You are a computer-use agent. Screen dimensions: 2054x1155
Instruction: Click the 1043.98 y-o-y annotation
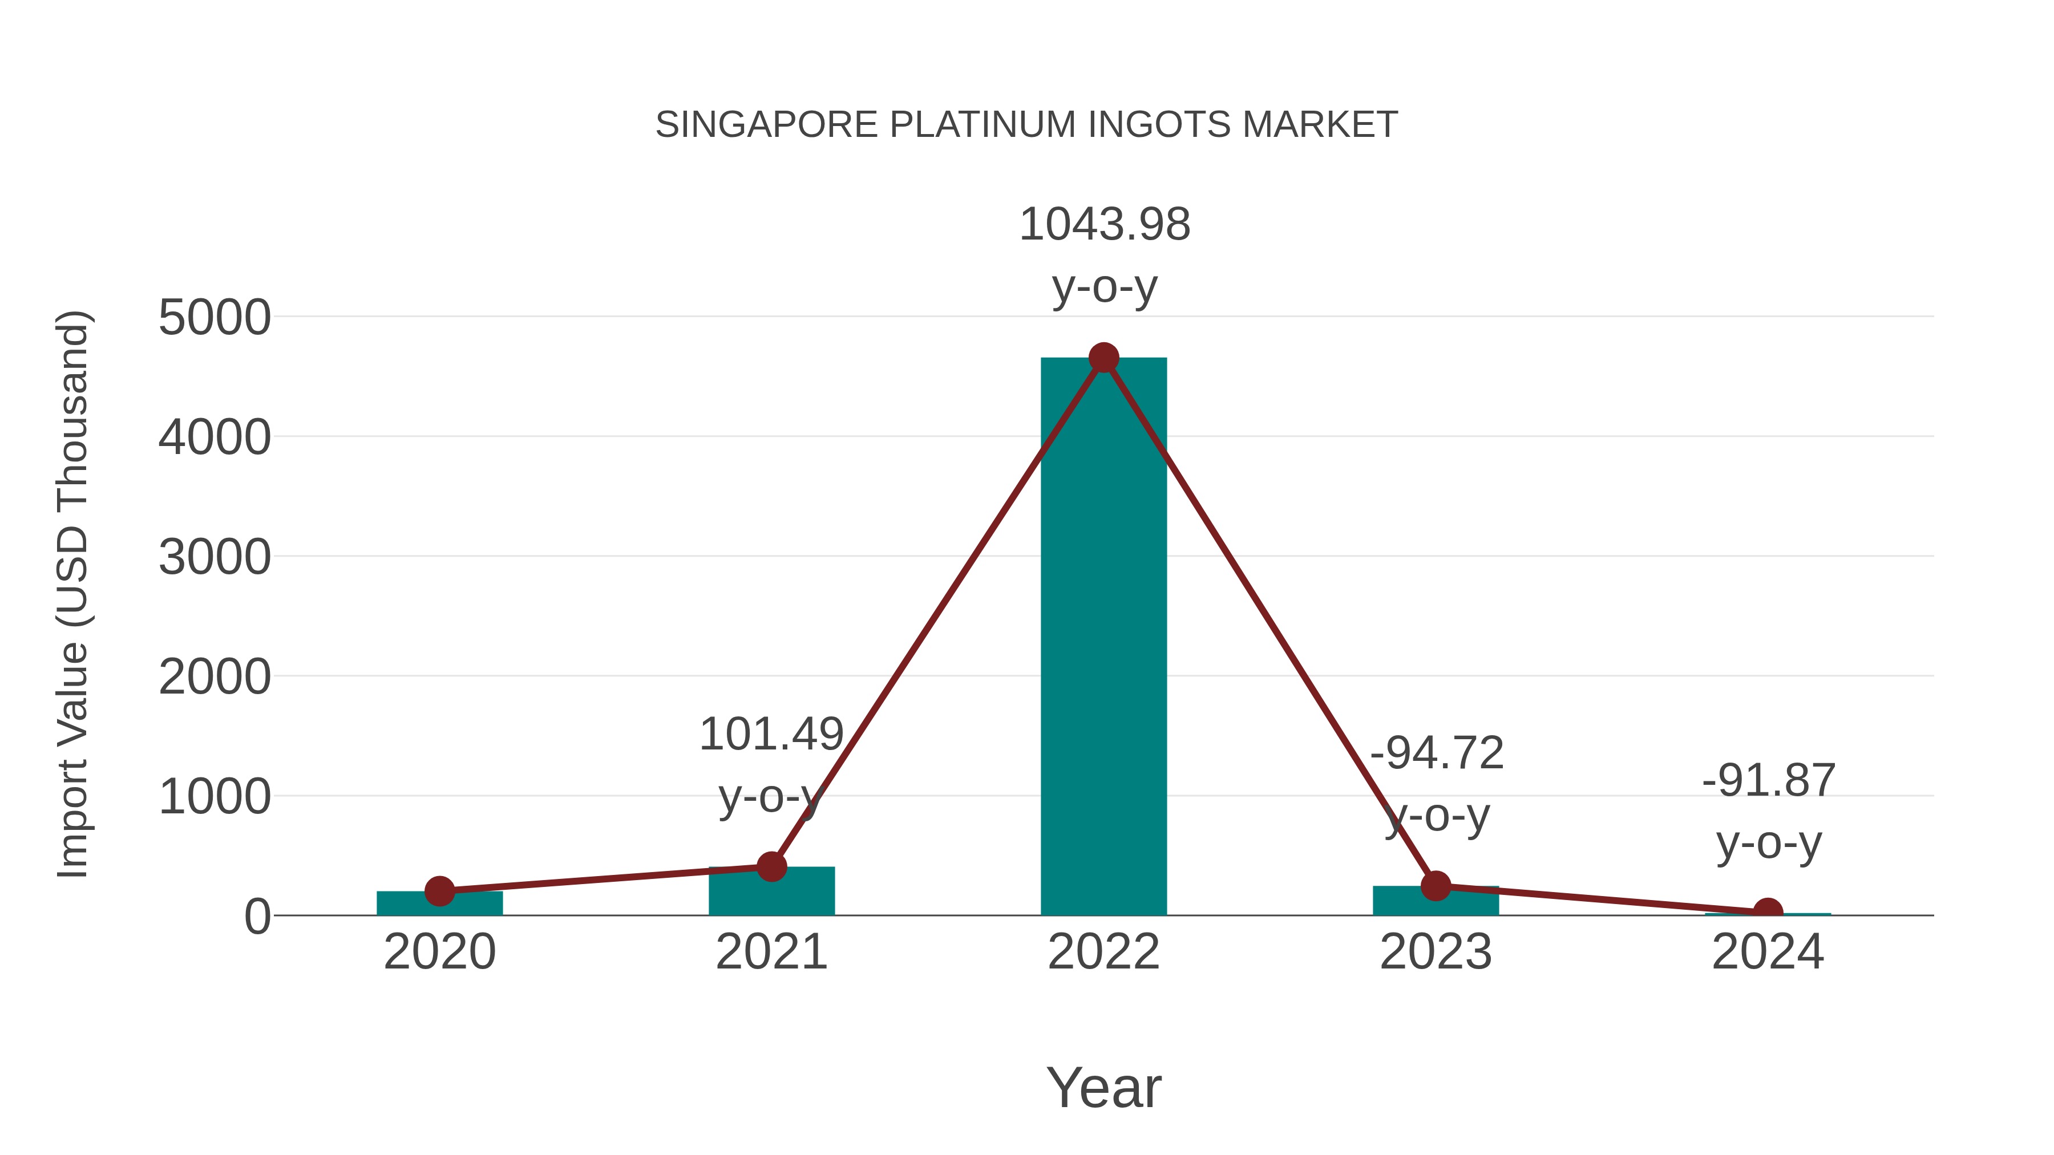click(x=1105, y=255)
